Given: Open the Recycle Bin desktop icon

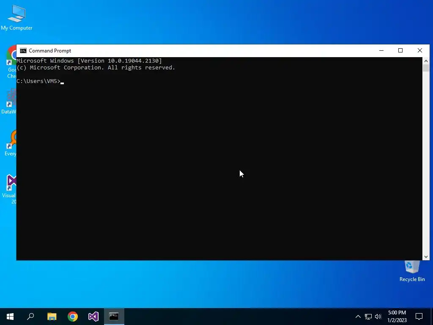Looking at the screenshot, I should (x=412, y=271).
